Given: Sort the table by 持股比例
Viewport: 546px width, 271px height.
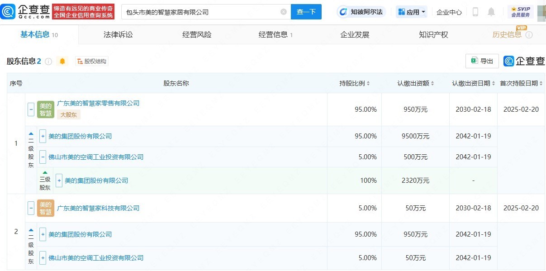Looking at the screenshot, I should coord(355,83).
